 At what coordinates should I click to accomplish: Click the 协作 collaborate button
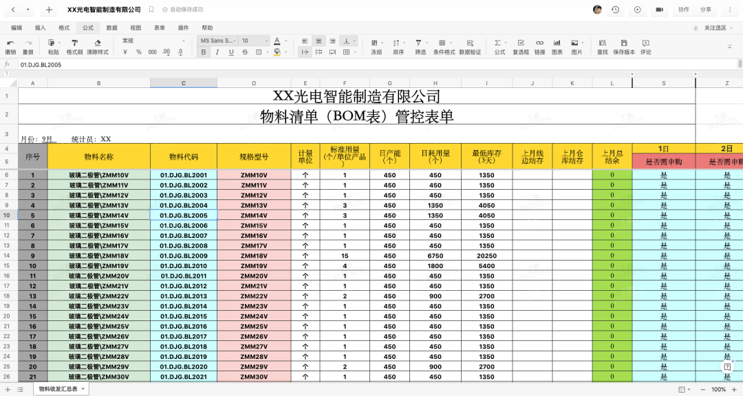(x=683, y=10)
